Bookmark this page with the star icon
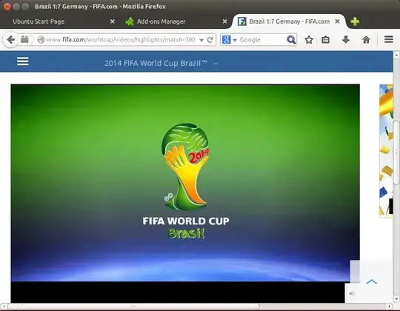This screenshot has height=311, width=400. [309, 40]
